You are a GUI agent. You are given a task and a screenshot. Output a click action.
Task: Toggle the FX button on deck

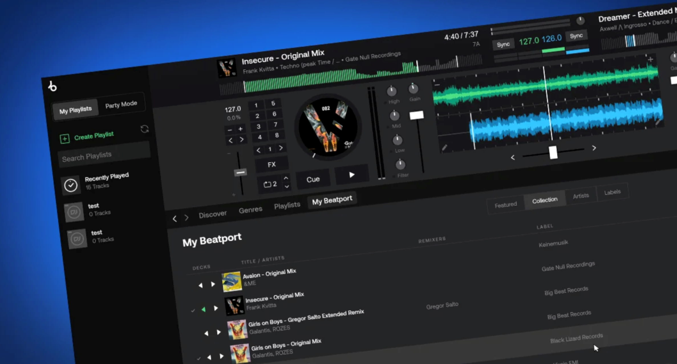coord(271,165)
